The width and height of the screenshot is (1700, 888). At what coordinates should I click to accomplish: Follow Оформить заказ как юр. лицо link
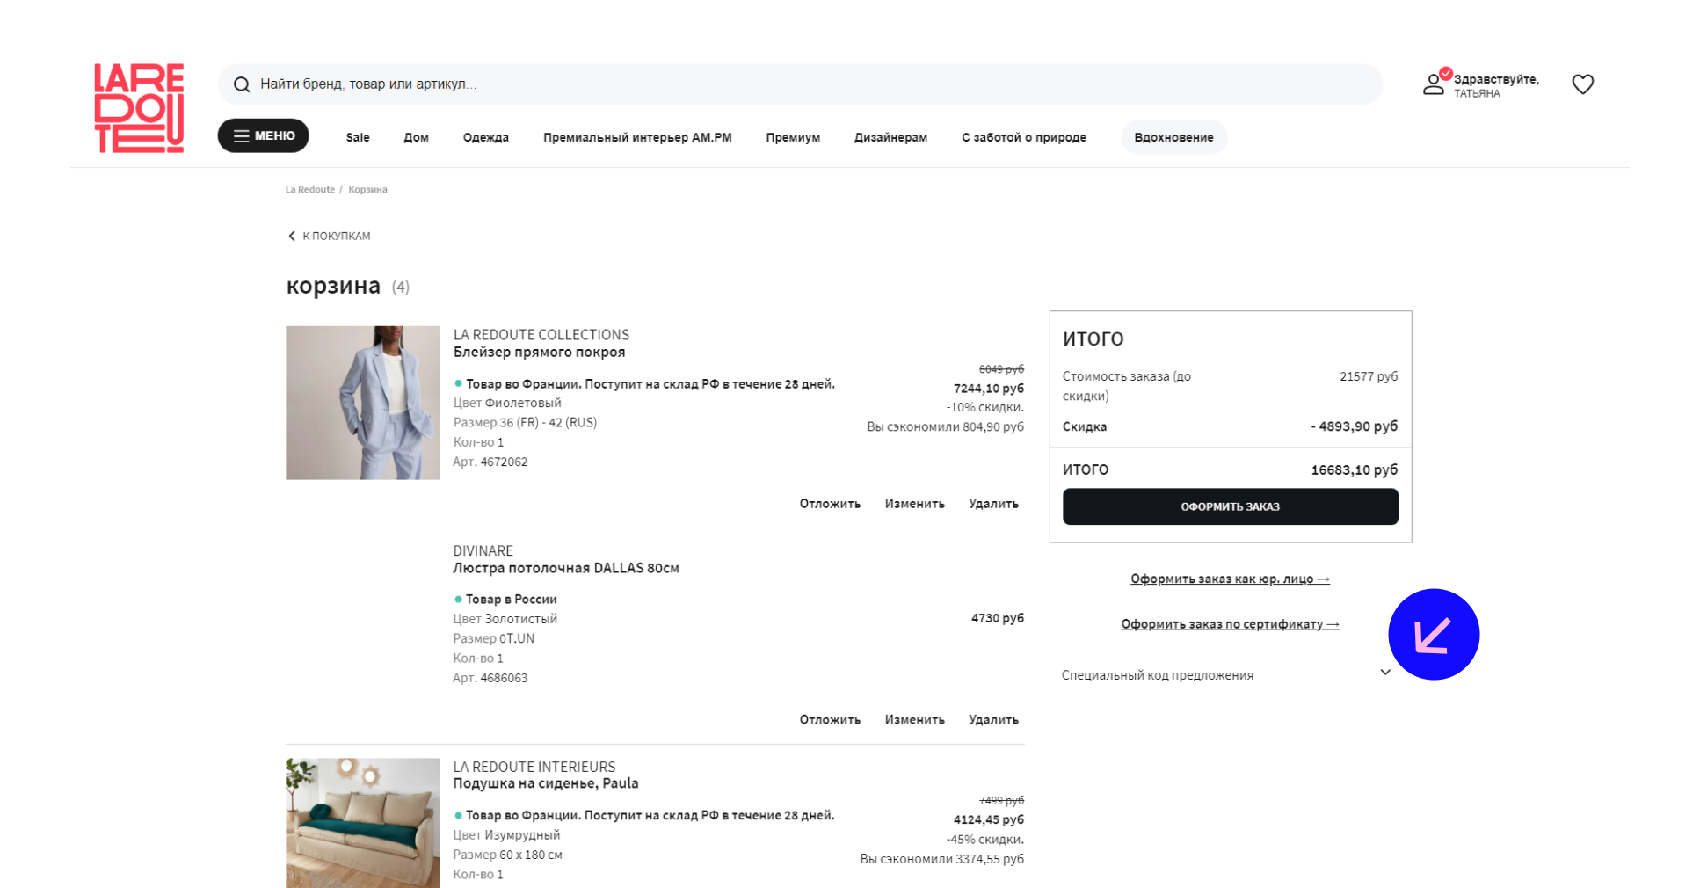point(1230,579)
